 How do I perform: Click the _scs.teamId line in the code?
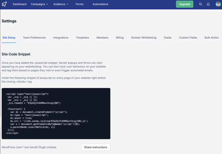click(x=34, y=103)
